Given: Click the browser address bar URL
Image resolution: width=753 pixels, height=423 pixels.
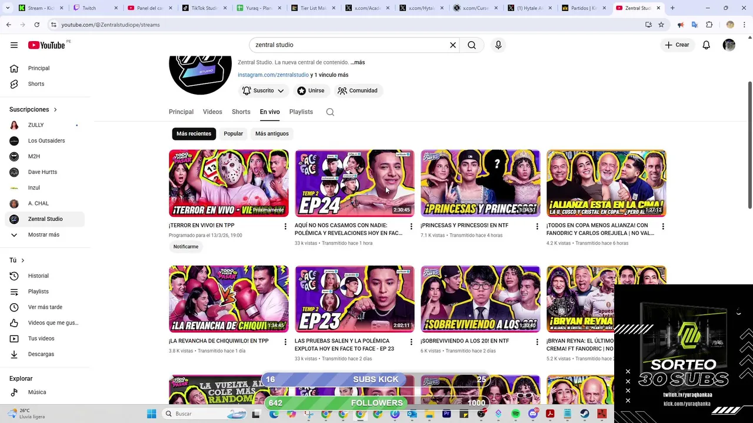Looking at the screenshot, I should [111, 25].
